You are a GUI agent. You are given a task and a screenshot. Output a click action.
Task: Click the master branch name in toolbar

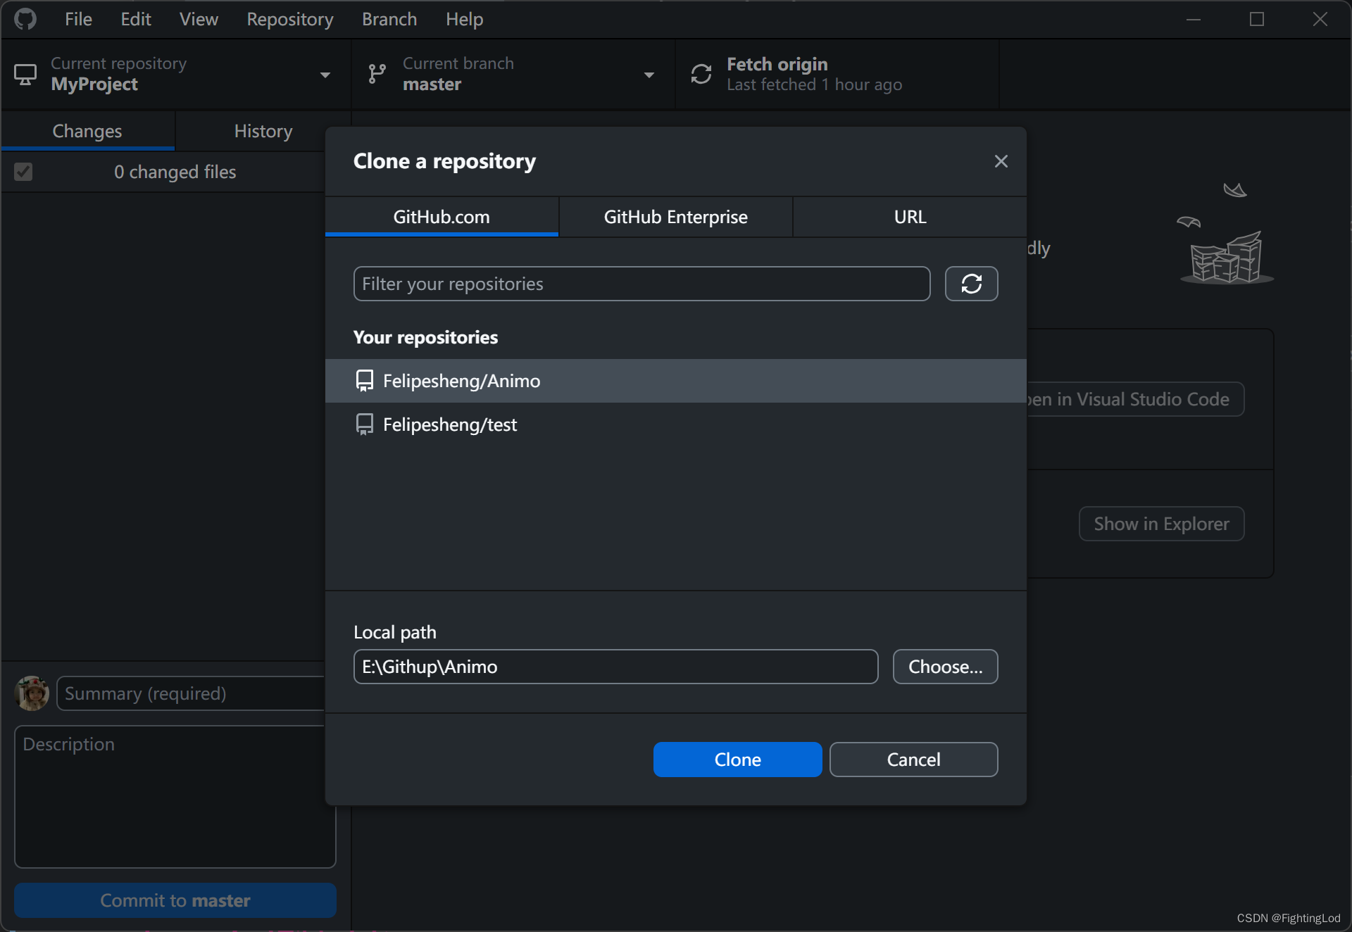coord(432,84)
